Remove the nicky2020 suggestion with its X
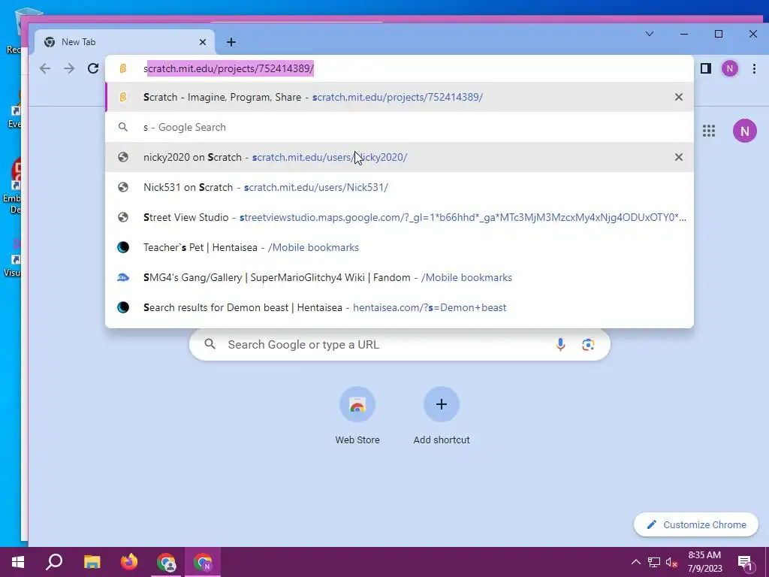 click(x=679, y=157)
